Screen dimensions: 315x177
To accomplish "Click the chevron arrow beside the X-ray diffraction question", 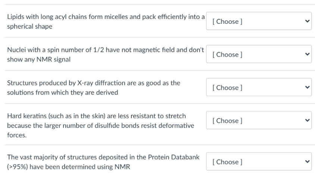I will point(307,88).
